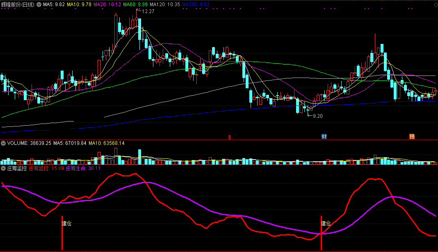The width and height of the screenshot is (438, 252).
Task: Click the stock title 辉隆股份(日线)
Action: (18, 5)
